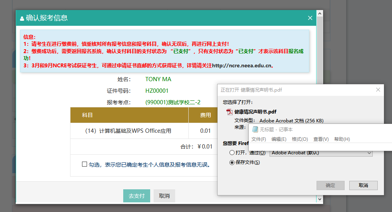This screenshot has height=212, width=392.
Task: Tick the checkbox confirming 考生个人信息 is correct
Action: (x=84, y=164)
